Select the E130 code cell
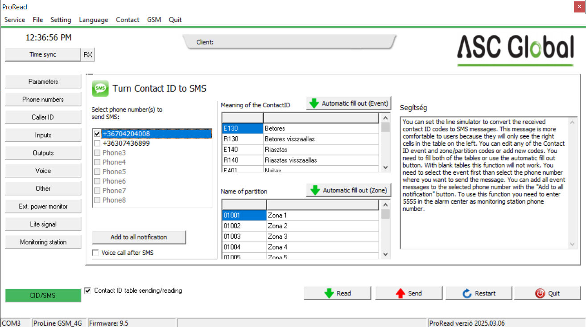The width and height of the screenshot is (586, 327). click(x=243, y=128)
